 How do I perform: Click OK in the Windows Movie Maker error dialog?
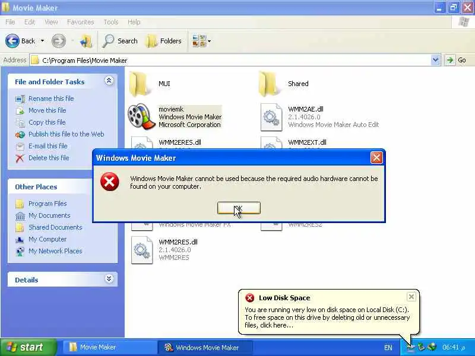click(x=239, y=208)
